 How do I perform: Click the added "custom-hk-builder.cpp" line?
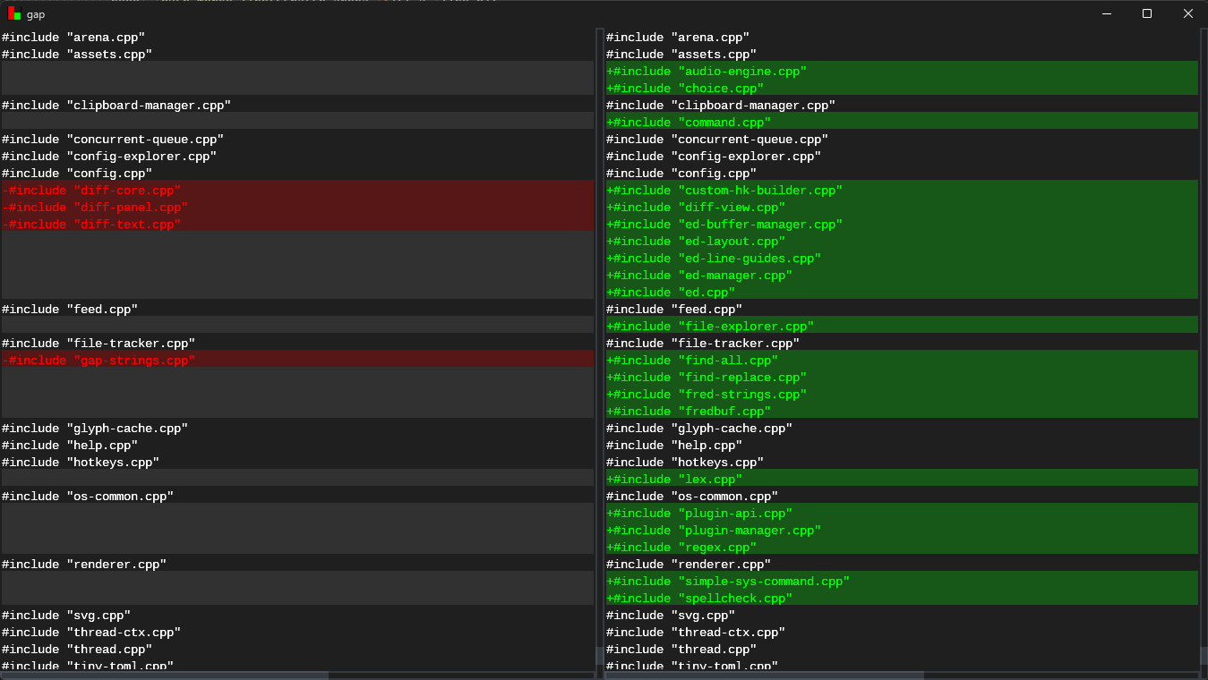coord(724,191)
